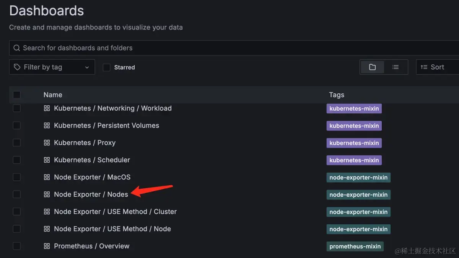Enable the Starred checkbox
The width and height of the screenshot is (459, 258).
coord(107,67)
